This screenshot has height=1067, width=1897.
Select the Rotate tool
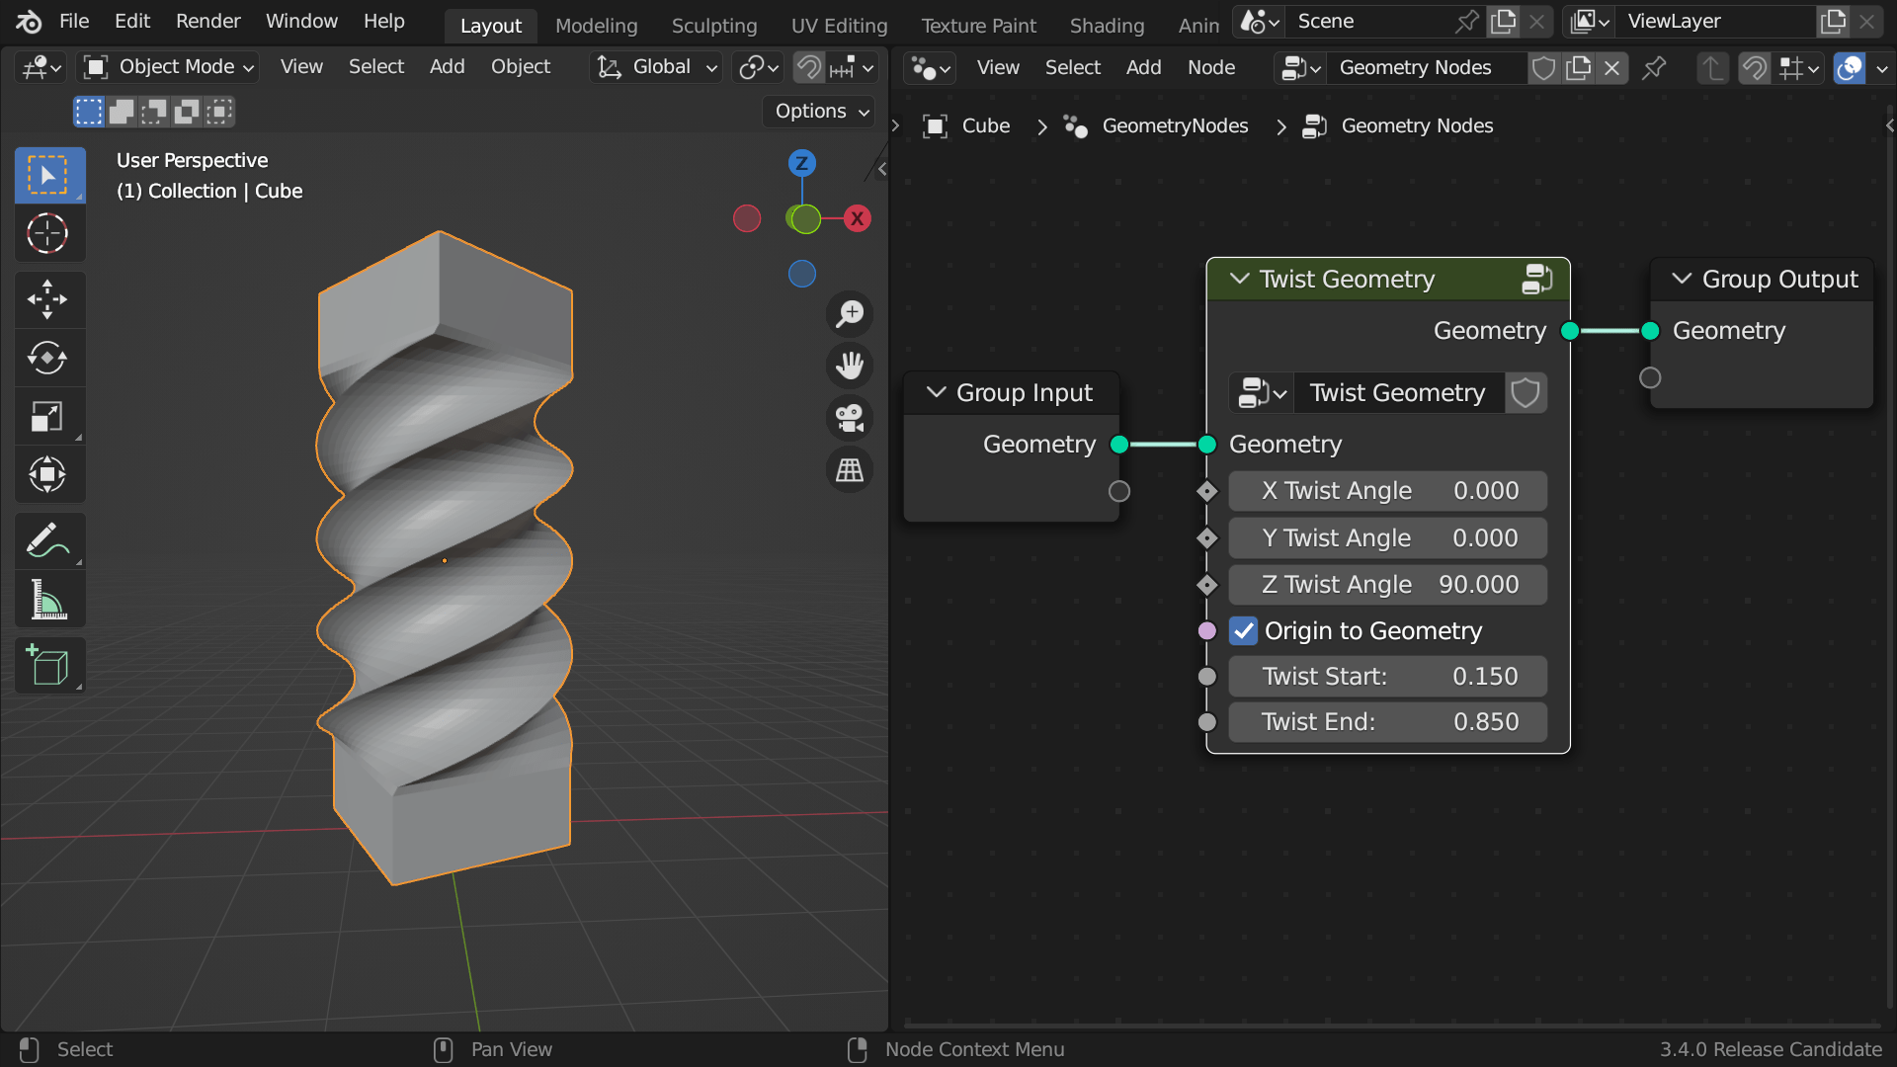(49, 358)
